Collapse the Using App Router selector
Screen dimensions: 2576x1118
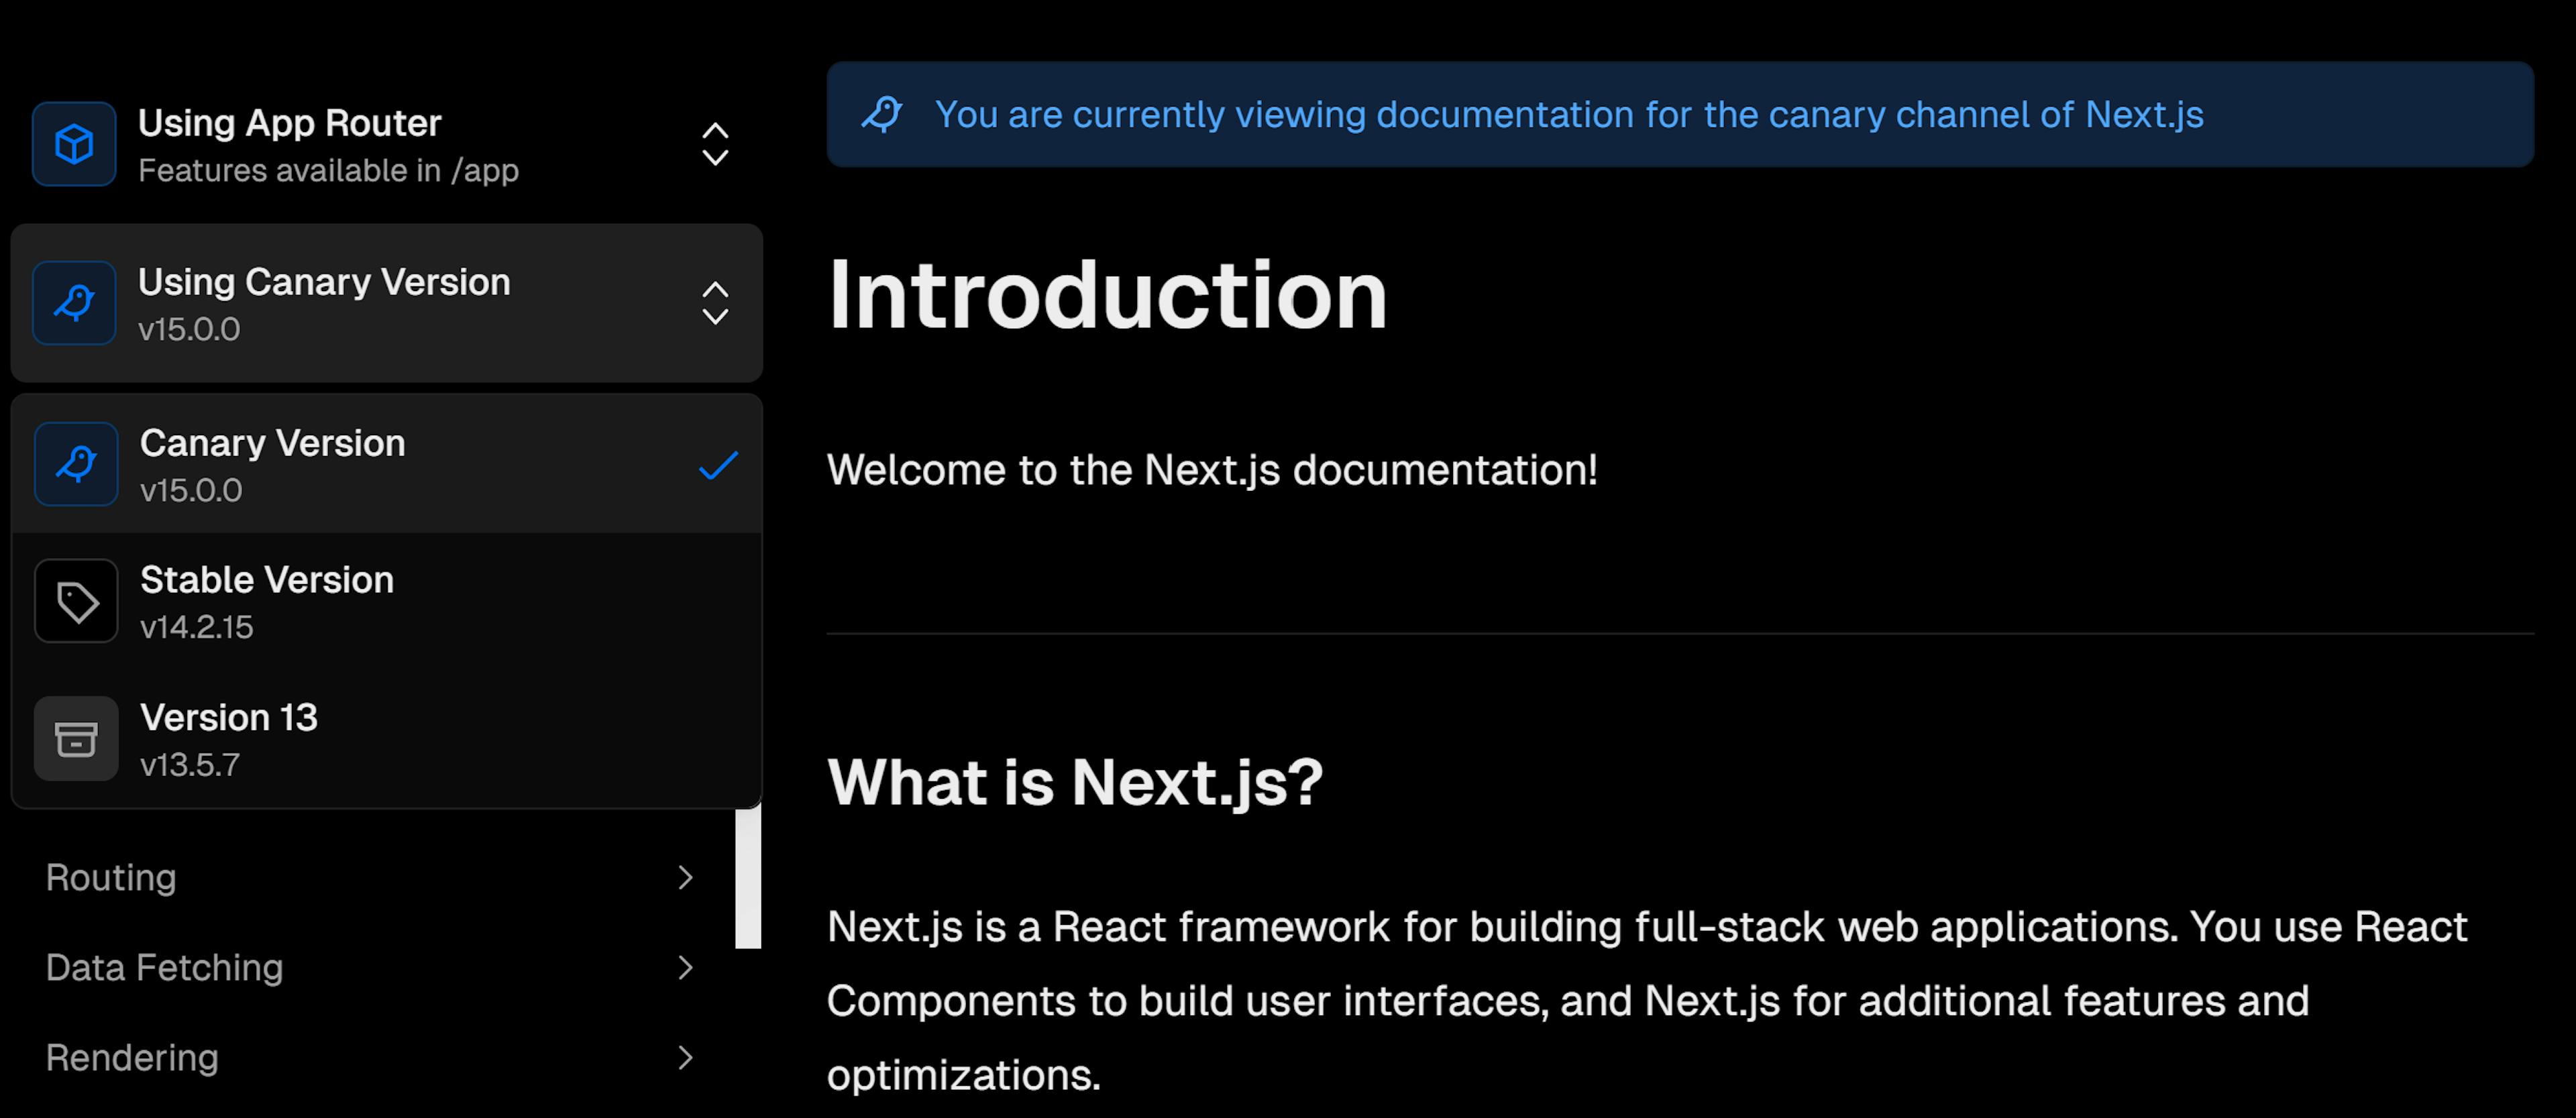pyautogui.click(x=715, y=143)
